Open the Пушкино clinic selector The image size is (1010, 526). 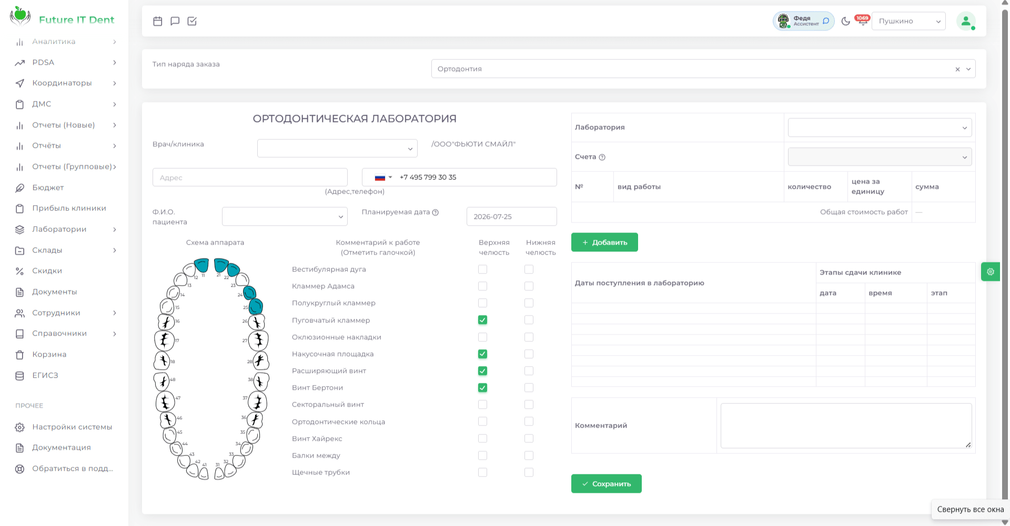click(908, 21)
